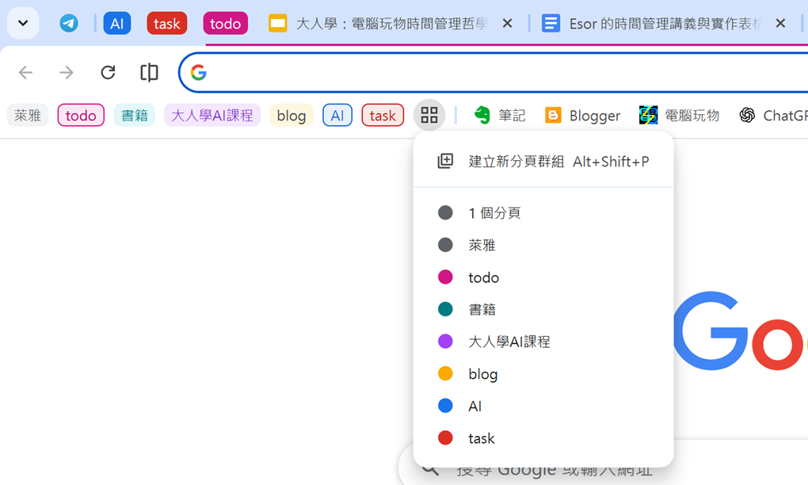Image resolution: width=808 pixels, height=485 pixels.
Task: Switch to the 大人學 slides tab
Action: pyautogui.click(x=380, y=24)
